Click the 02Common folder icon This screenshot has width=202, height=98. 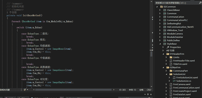pyautogui.click(x=162, y=7)
